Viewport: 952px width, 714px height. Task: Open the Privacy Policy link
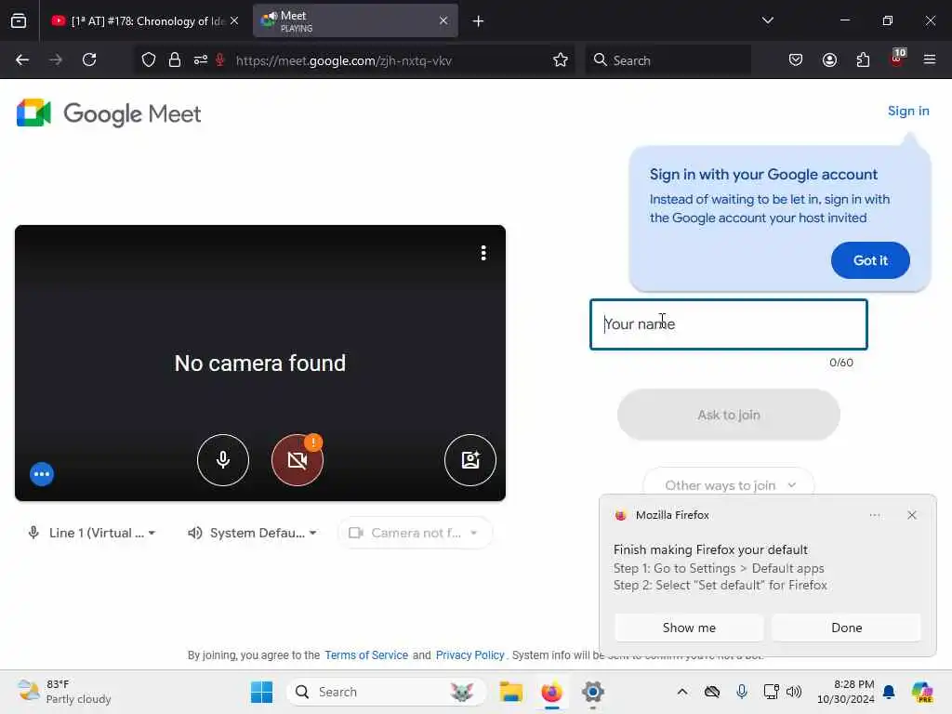coord(469,655)
